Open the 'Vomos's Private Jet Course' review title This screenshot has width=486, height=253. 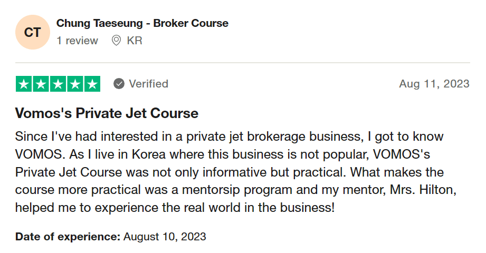point(107,113)
